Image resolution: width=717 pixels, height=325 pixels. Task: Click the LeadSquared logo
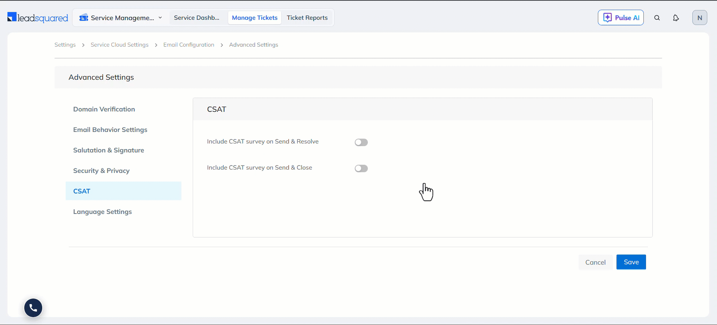38,18
